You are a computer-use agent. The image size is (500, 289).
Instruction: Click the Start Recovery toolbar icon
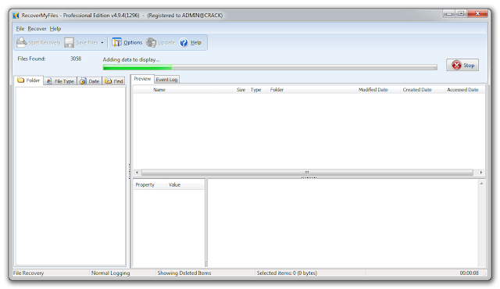click(x=21, y=42)
